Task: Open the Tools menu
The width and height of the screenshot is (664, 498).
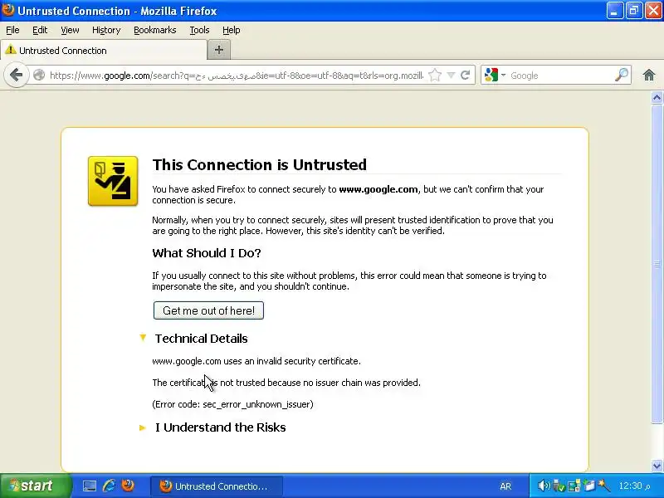Action: [199, 30]
